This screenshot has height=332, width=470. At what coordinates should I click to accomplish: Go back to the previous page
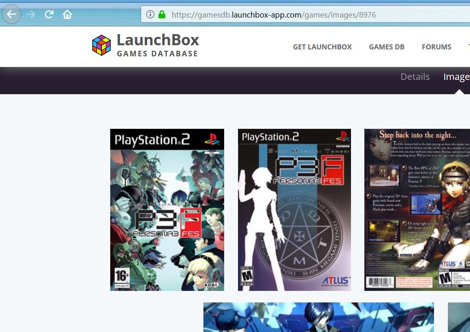click(x=12, y=14)
